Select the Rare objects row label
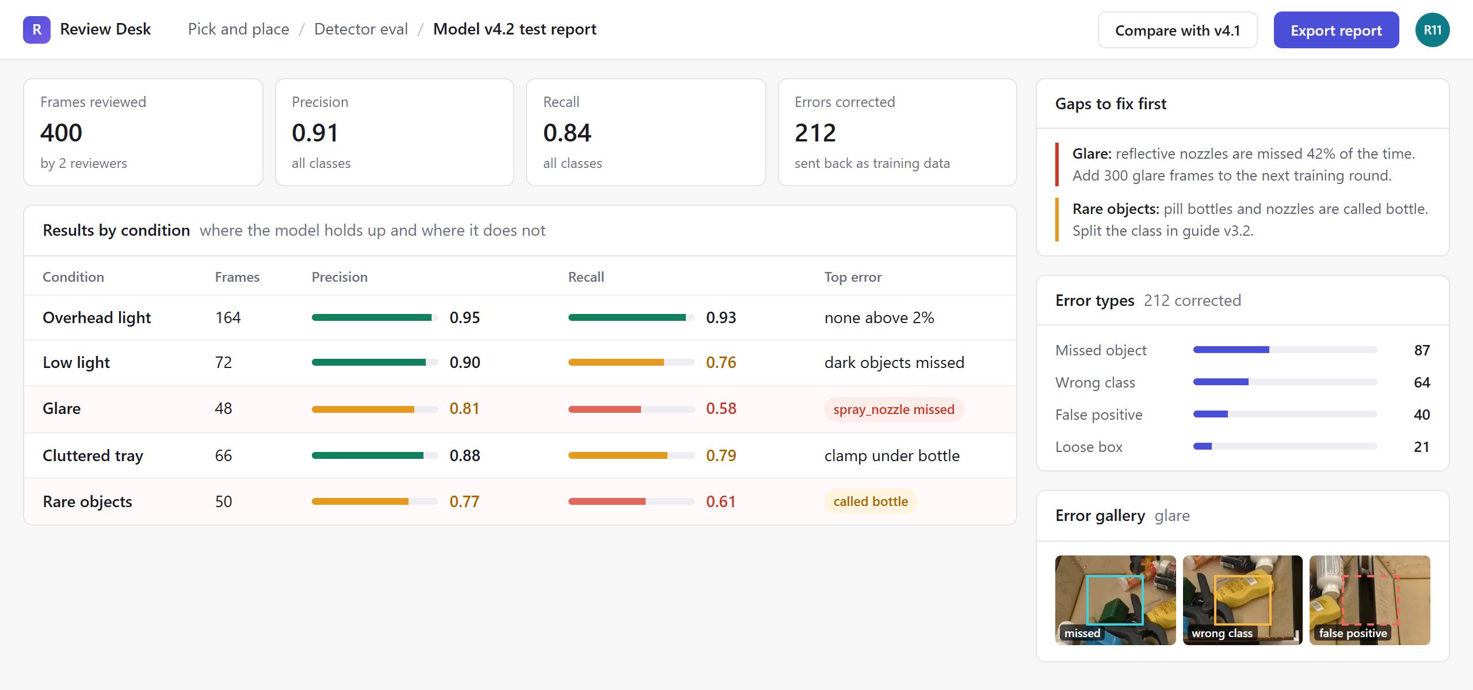The image size is (1473, 690). [x=87, y=501]
